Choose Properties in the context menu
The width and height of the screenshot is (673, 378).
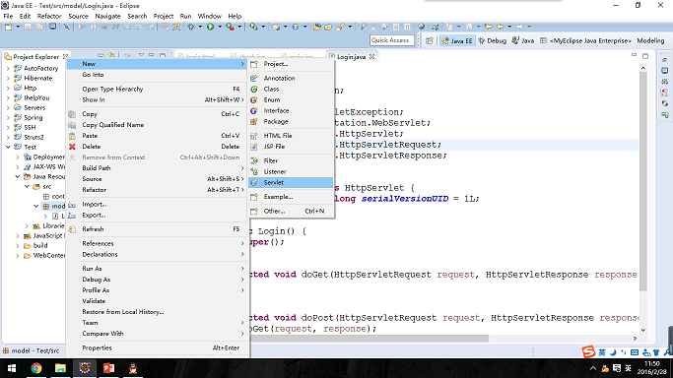pyautogui.click(x=159, y=348)
